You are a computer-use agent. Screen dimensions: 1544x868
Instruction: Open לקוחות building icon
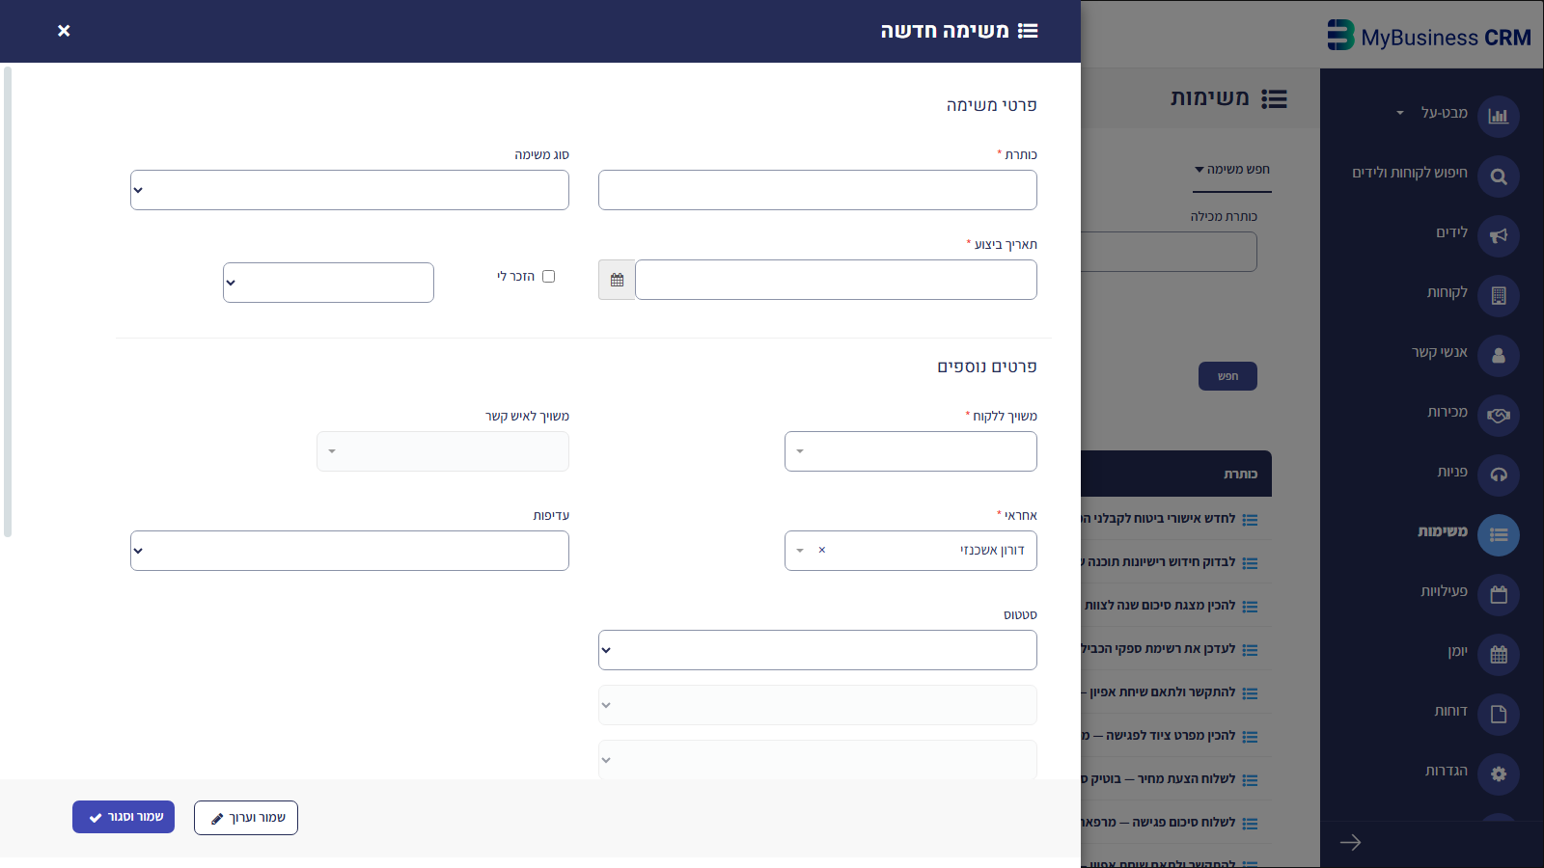1498,296
